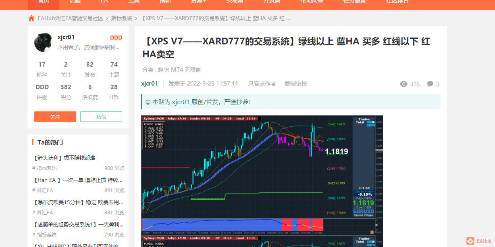The height and width of the screenshot is (247, 495).
Task: Open hot post 【箭头获利】想不赚钱都难
Action: pos(64,158)
